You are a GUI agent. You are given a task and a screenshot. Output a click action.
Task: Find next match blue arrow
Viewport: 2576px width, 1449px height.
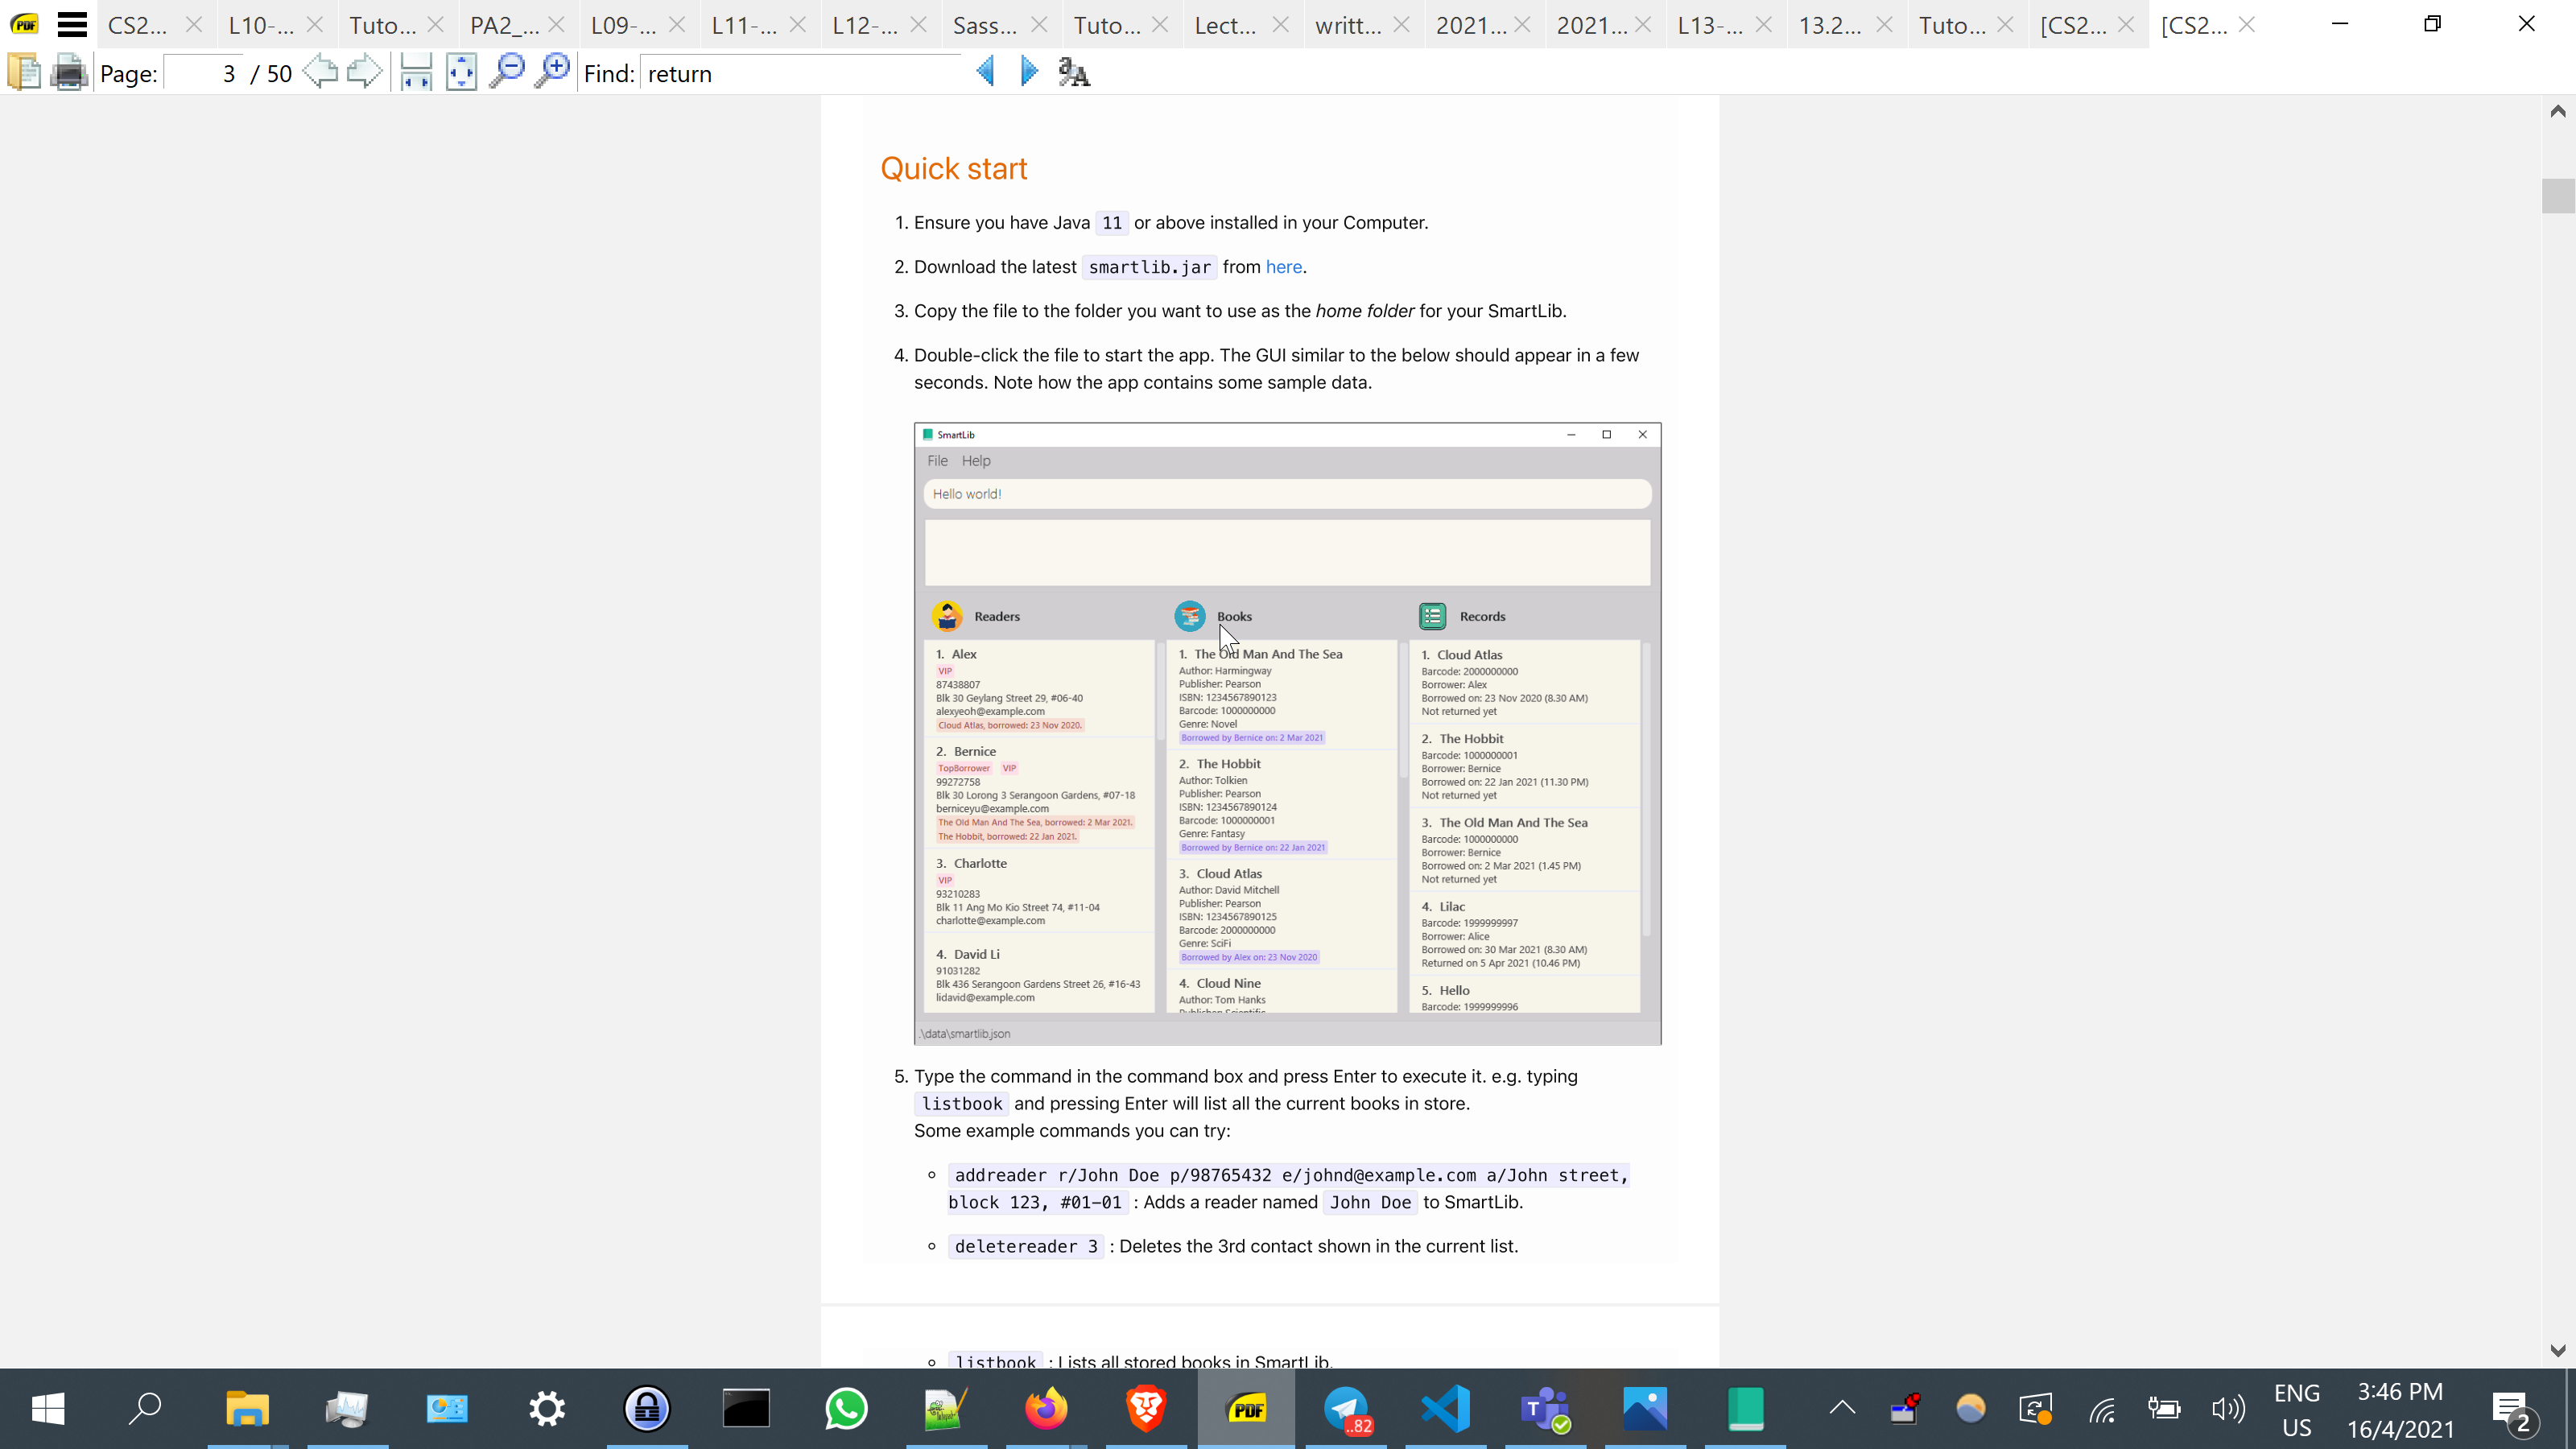1029,73
